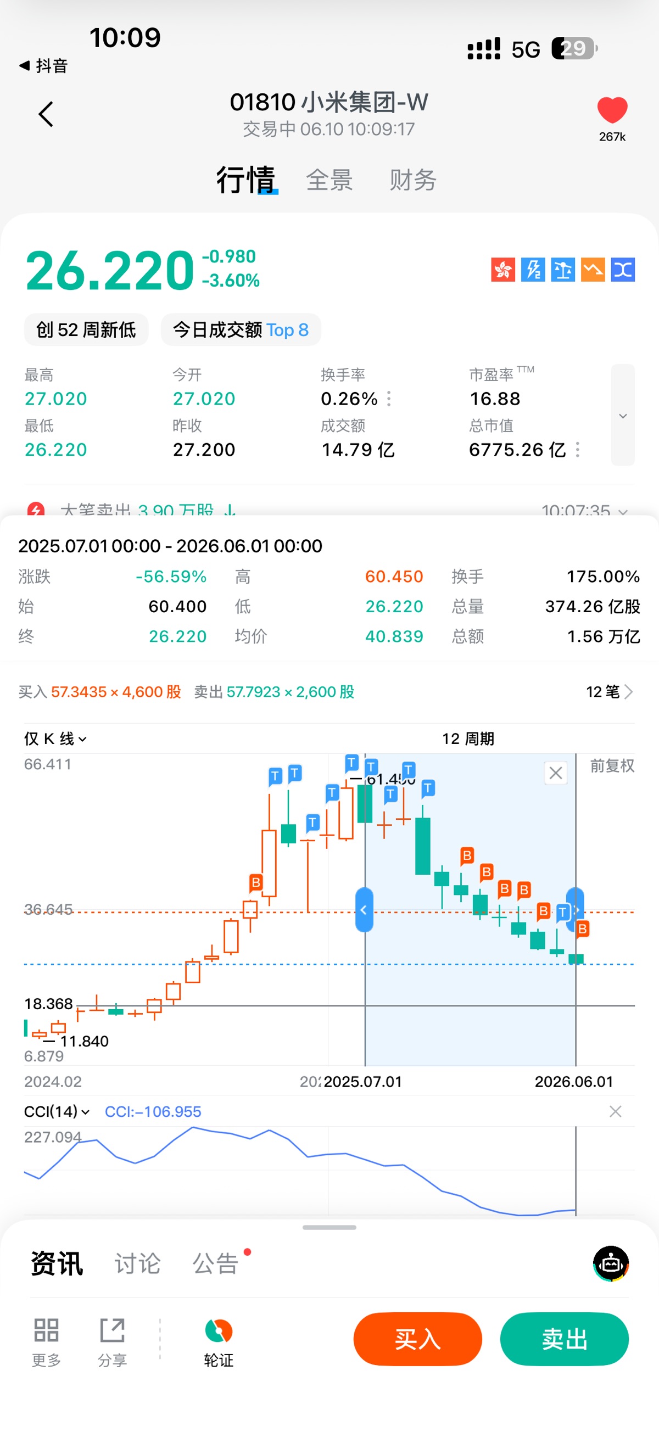Open the AI robot assistant icon
This screenshot has width=659, height=1432.
tap(611, 1263)
